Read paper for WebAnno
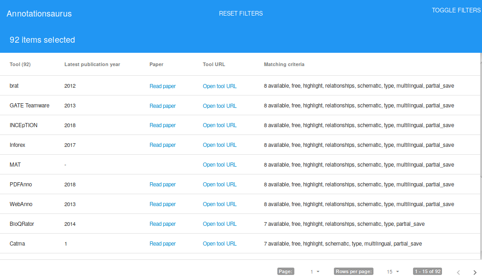Image resolution: width=482 pixels, height=280 pixels. [x=162, y=204]
